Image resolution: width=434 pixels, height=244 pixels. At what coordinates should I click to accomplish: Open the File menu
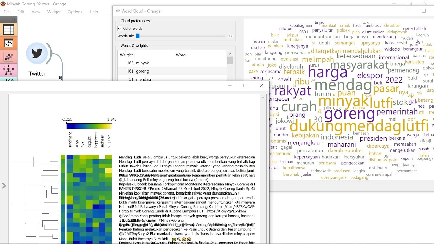coord(7,12)
